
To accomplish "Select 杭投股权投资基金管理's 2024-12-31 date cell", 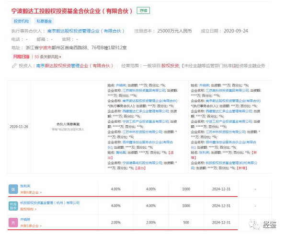I will 221,206.
